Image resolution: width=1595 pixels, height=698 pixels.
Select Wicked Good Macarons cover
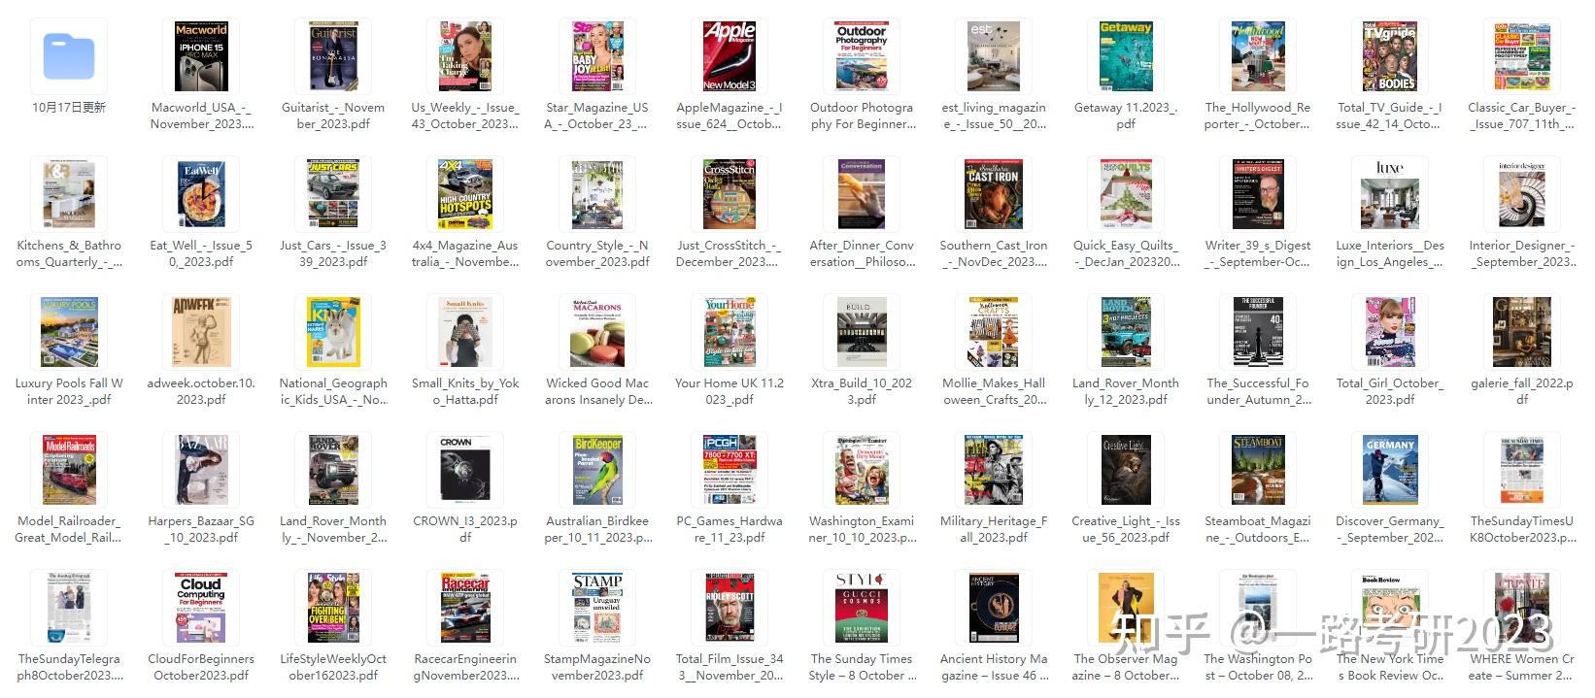click(x=597, y=332)
